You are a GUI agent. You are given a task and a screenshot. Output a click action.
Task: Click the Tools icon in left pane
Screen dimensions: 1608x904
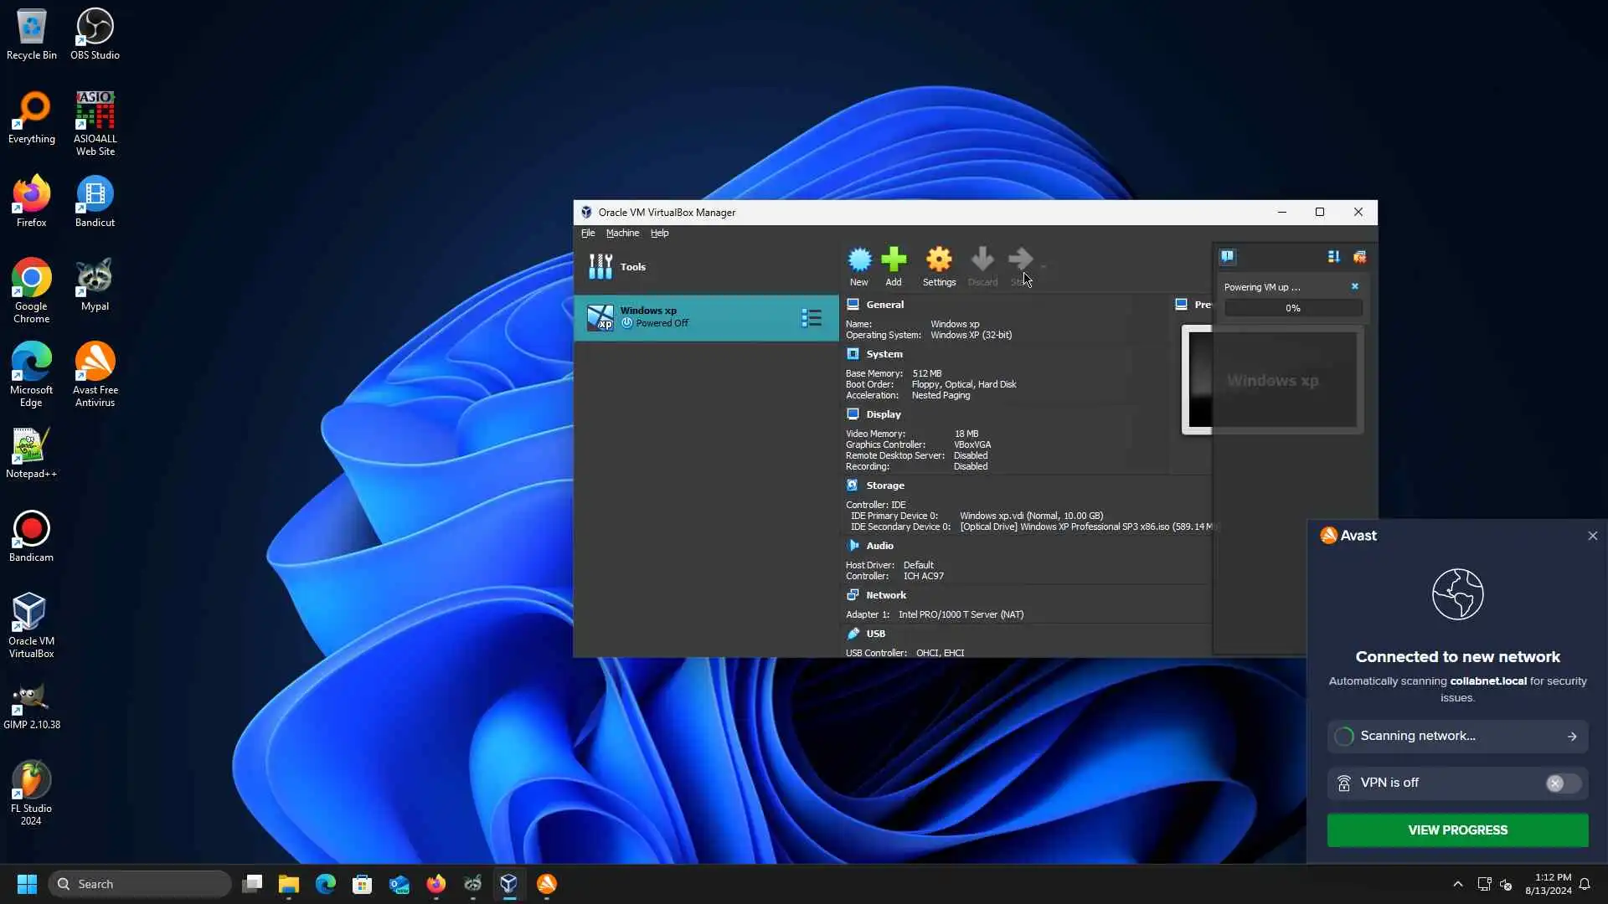(600, 266)
